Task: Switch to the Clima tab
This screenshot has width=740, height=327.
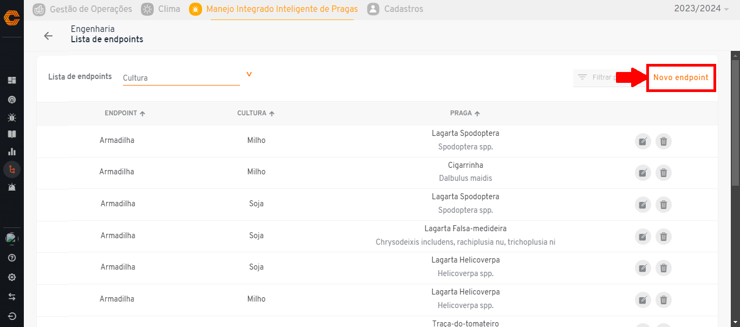Action: pos(161,9)
